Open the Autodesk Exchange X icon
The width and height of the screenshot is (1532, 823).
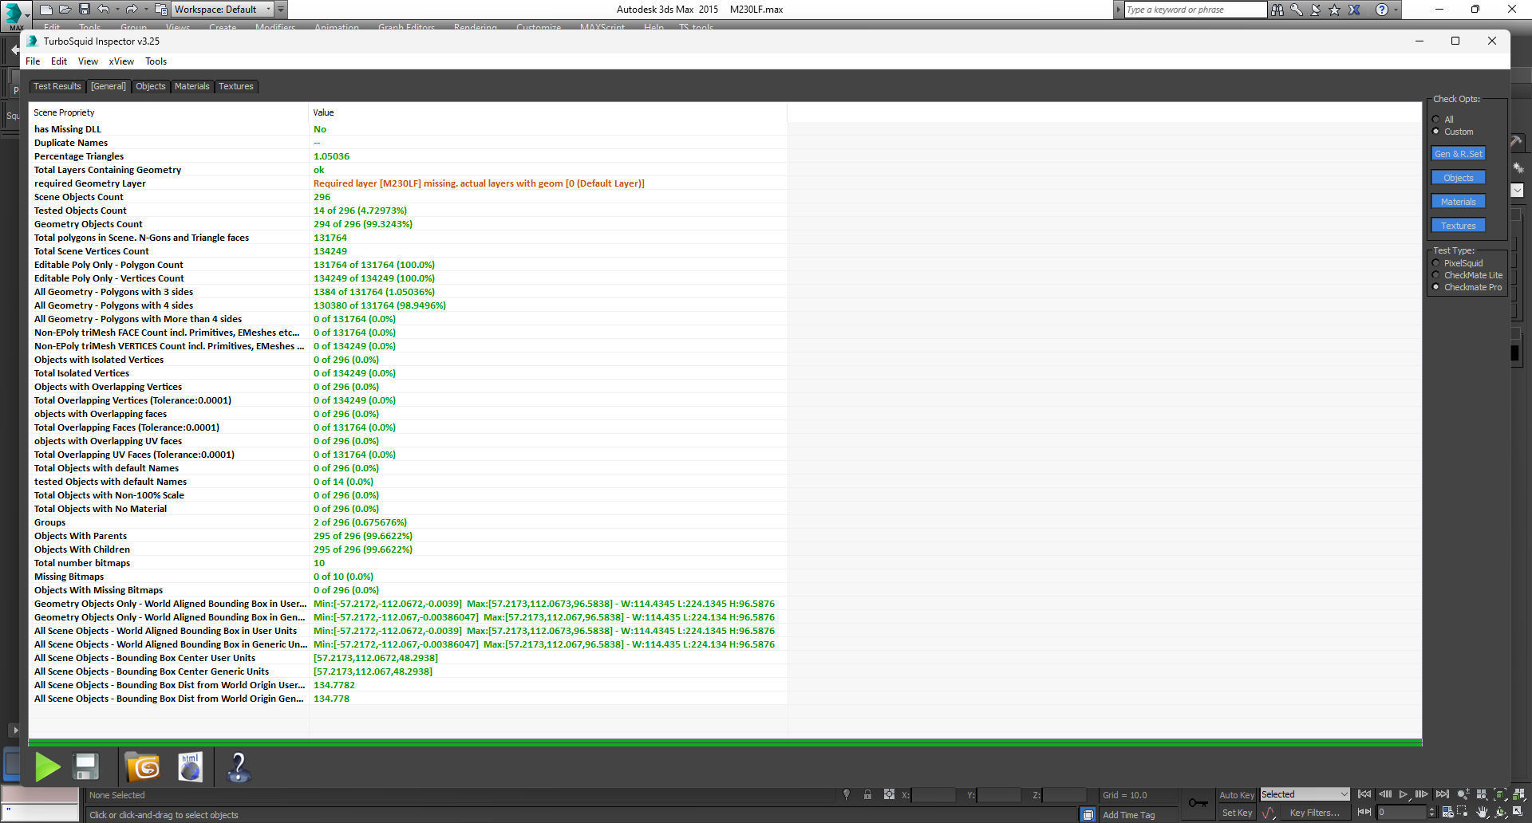1354,10
